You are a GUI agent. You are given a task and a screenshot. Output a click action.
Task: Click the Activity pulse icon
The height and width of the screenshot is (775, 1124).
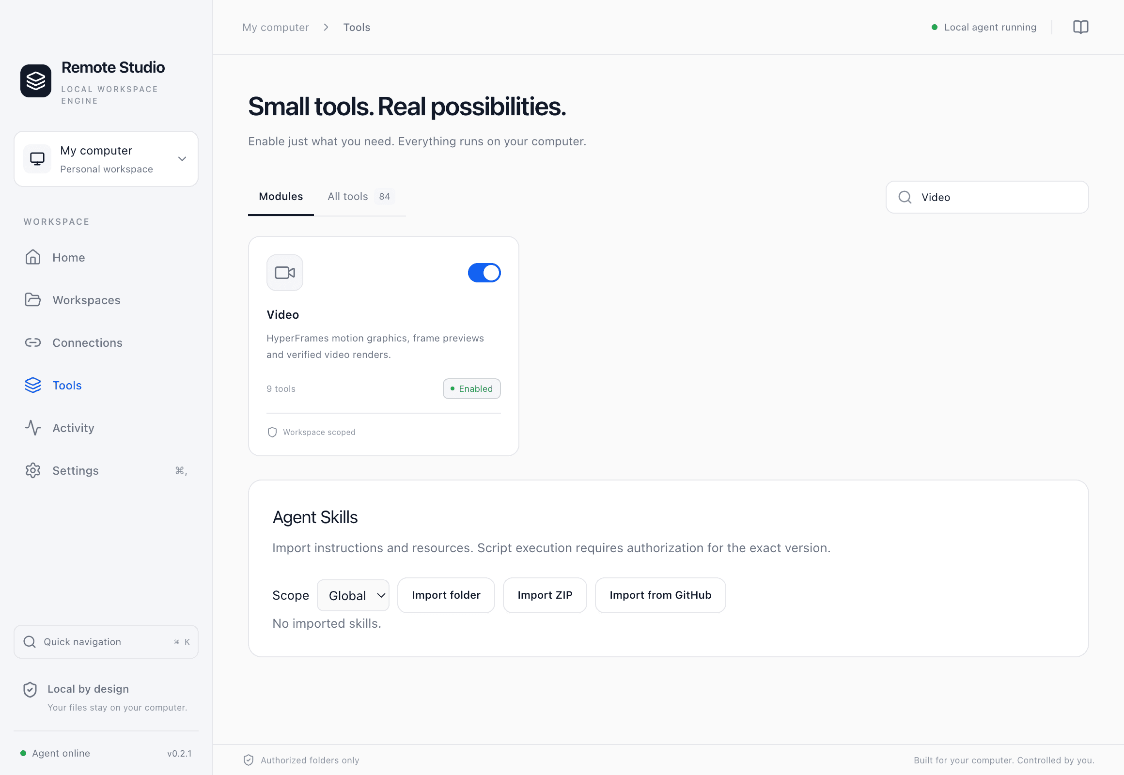tap(33, 428)
